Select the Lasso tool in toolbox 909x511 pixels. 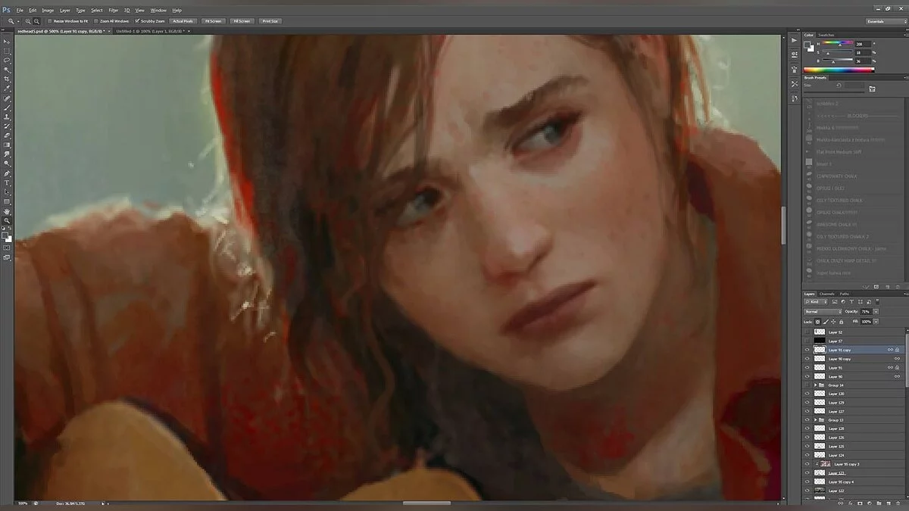(7, 61)
